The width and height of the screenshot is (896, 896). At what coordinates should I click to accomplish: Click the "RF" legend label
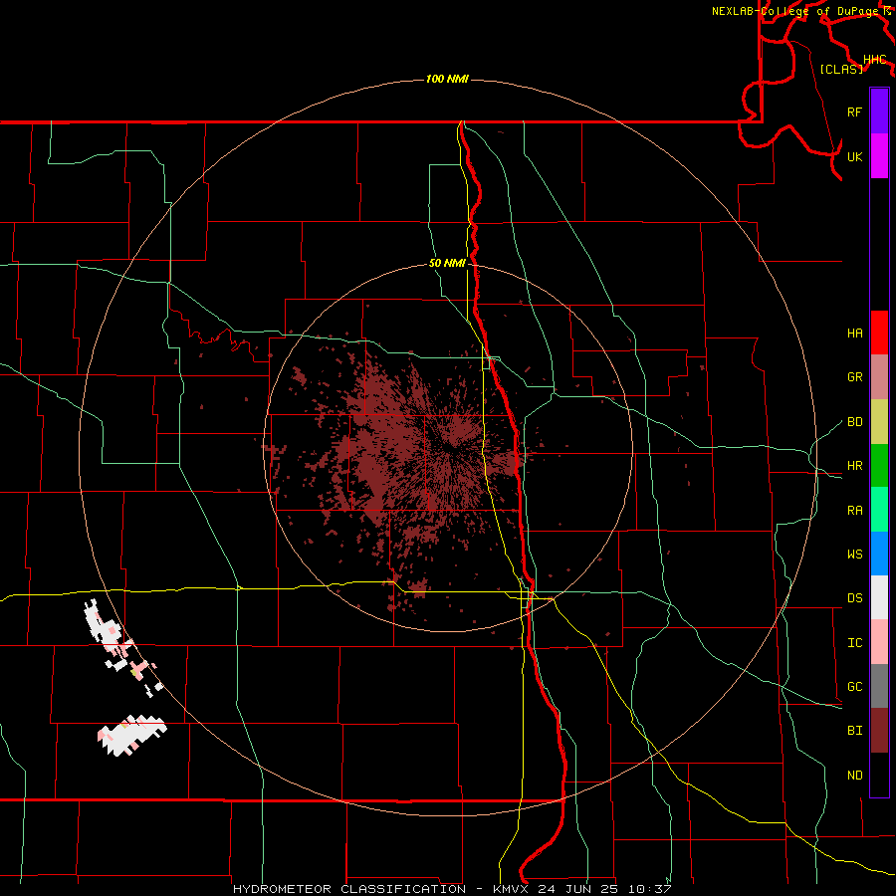click(854, 112)
